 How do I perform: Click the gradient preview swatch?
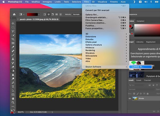coord(32,14)
